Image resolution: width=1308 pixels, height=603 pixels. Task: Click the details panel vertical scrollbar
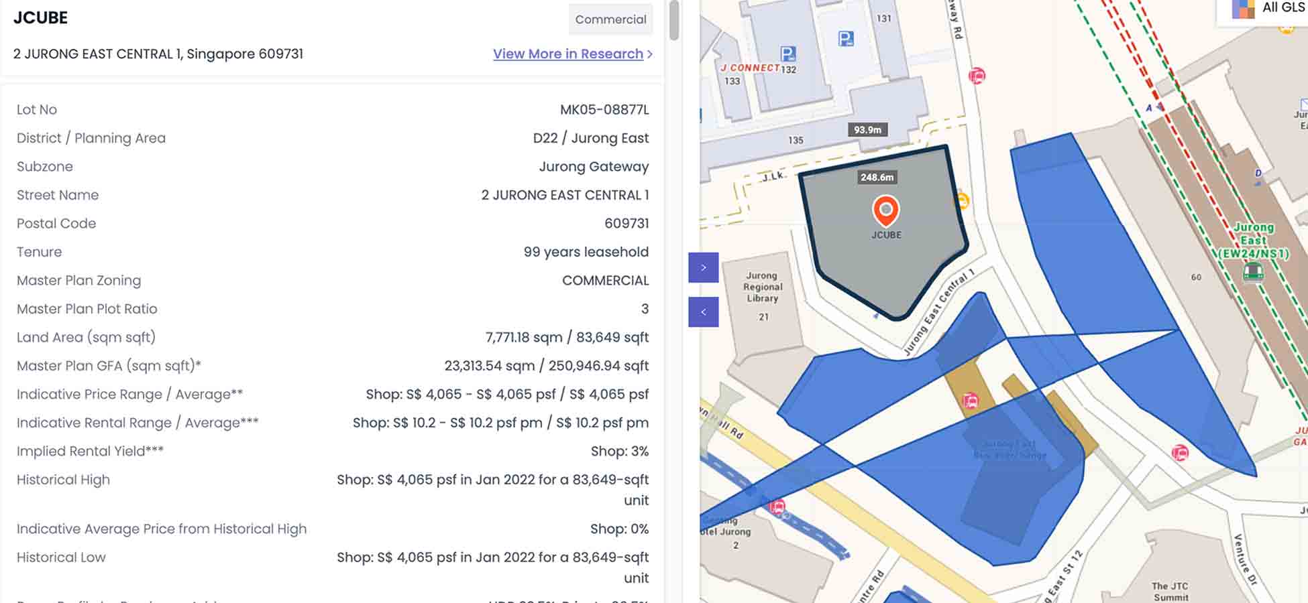pyautogui.click(x=674, y=20)
